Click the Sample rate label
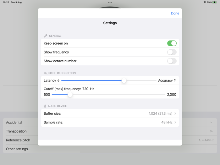The height and width of the screenshot is (165, 220). pos(53,122)
